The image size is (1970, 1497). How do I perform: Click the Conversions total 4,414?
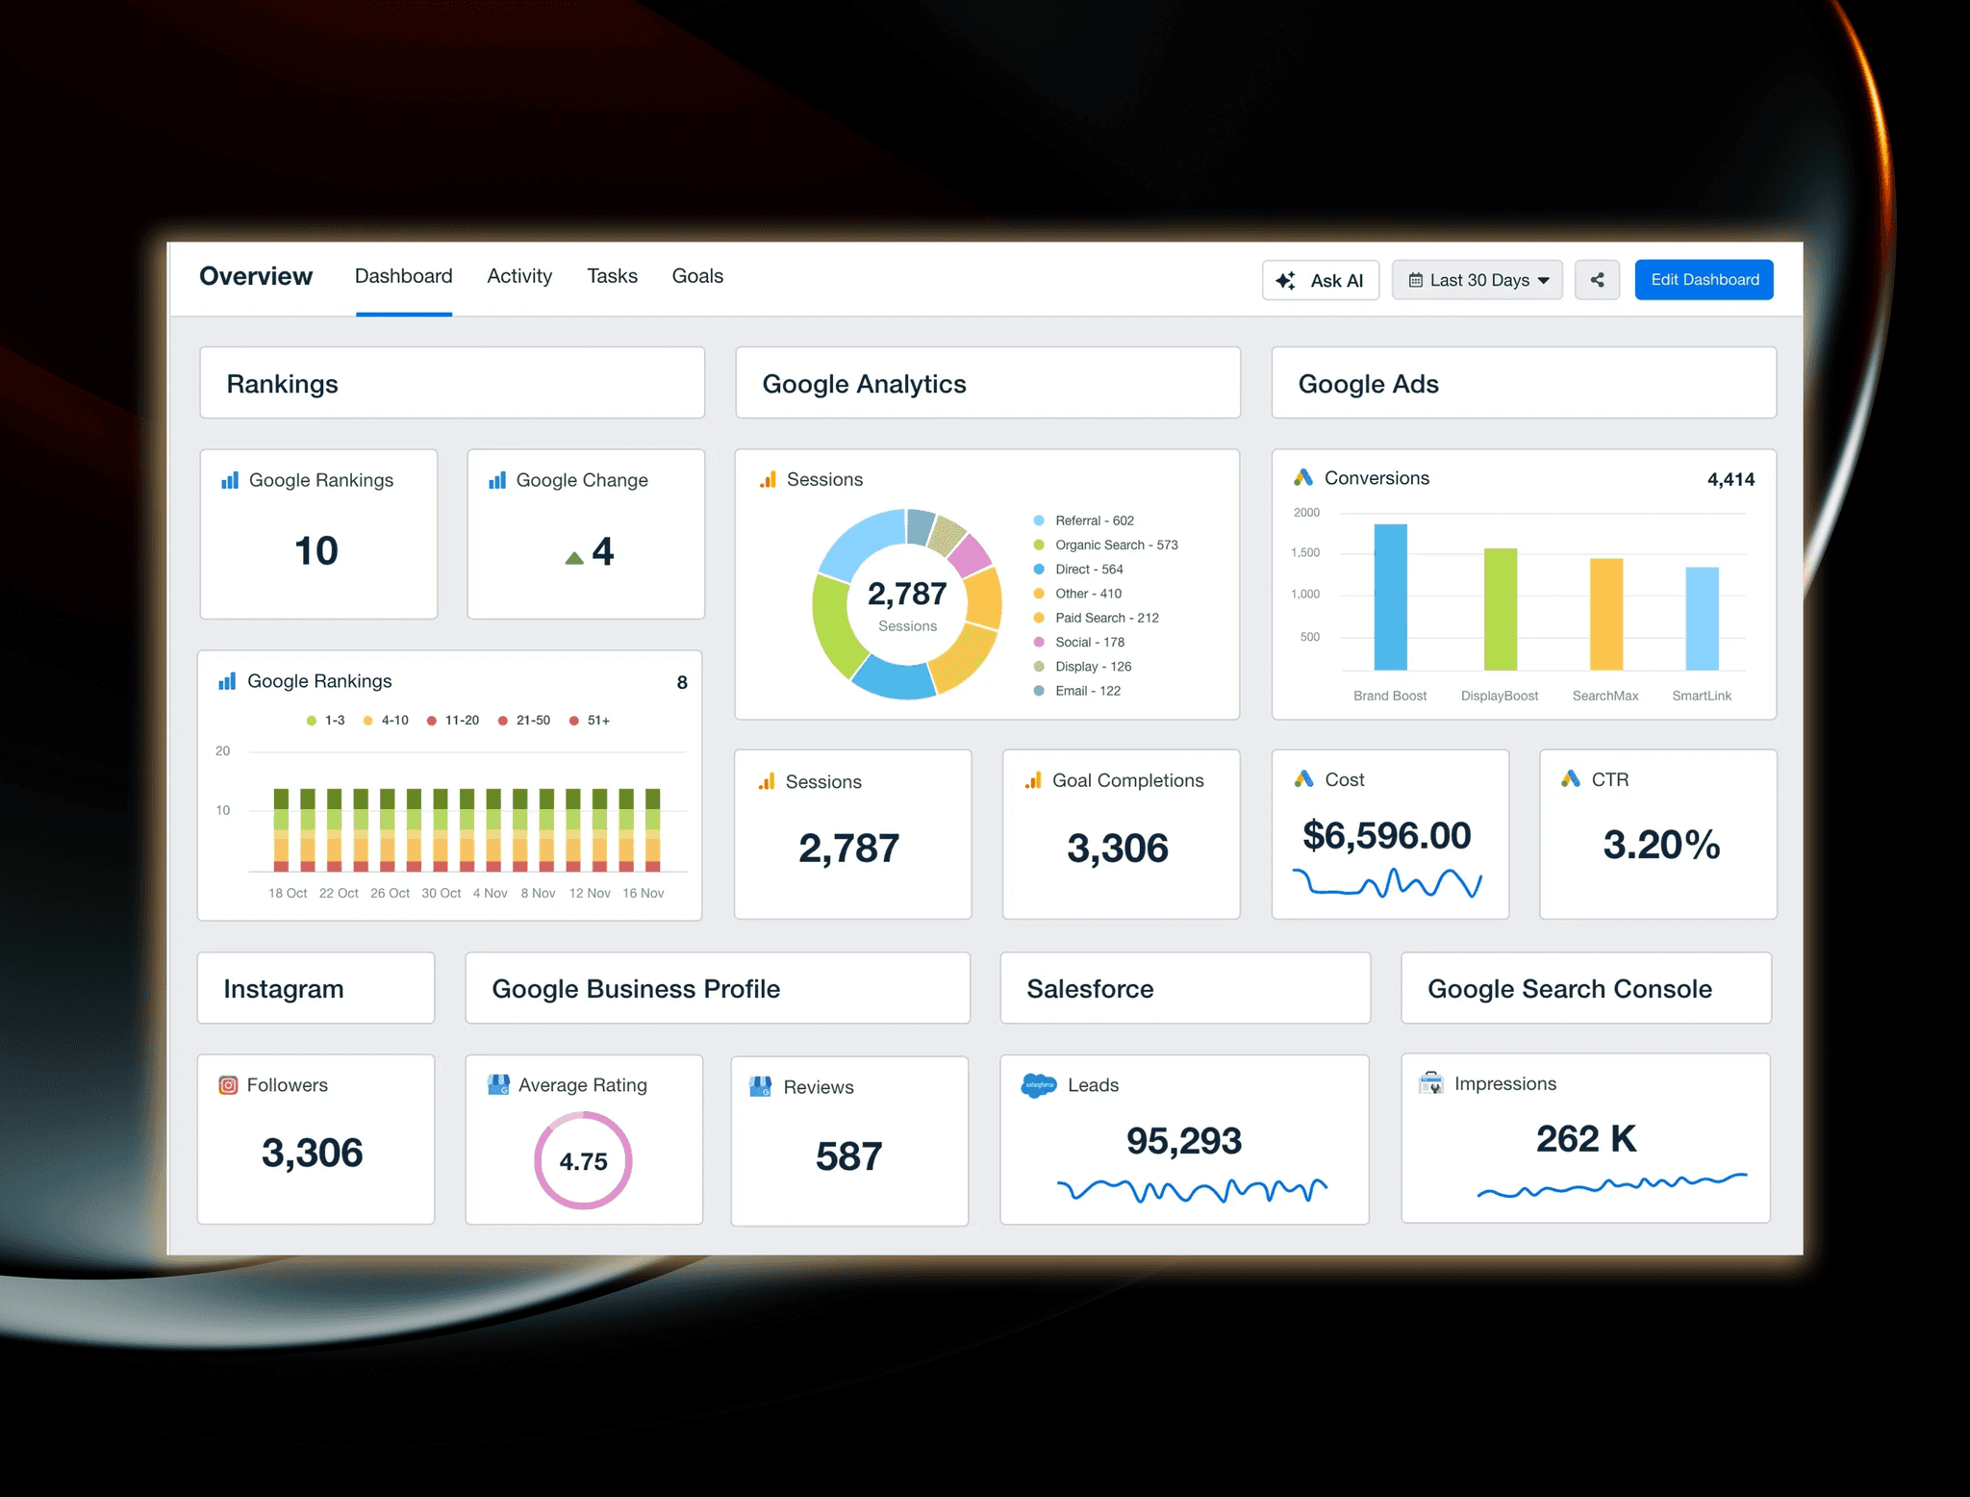1730,479
